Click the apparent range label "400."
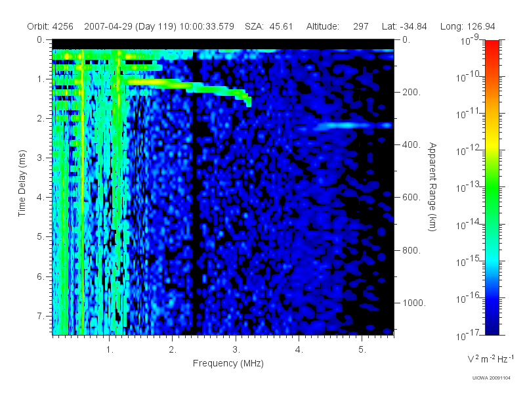 coord(411,144)
